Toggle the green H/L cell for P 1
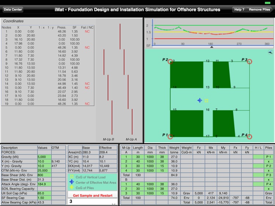The width and height of the screenshot is (275, 206). (x=258, y=157)
